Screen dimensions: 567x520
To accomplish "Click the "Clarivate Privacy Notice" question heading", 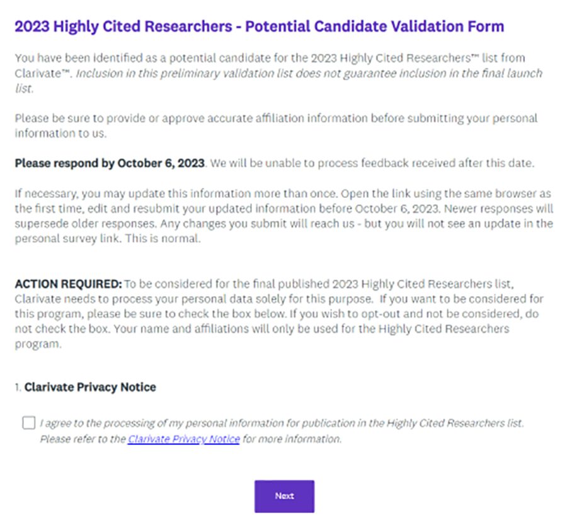I will [90, 387].
